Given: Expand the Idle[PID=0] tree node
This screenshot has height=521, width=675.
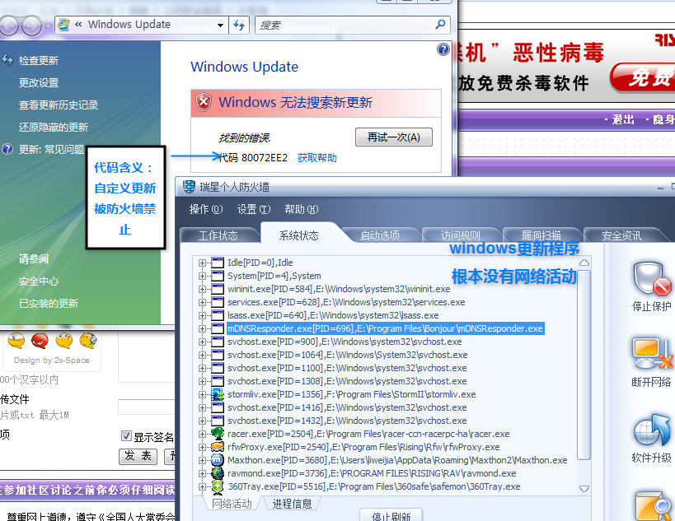Looking at the screenshot, I should pyautogui.click(x=202, y=263).
